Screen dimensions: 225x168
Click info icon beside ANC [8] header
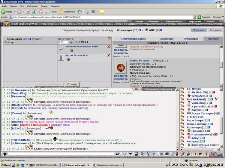(x=161, y=30)
